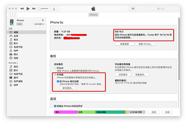Toggle 给 iPhone 备份加密 checkbox
Viewport: 187px width, 124px height.
coord(58,81)
